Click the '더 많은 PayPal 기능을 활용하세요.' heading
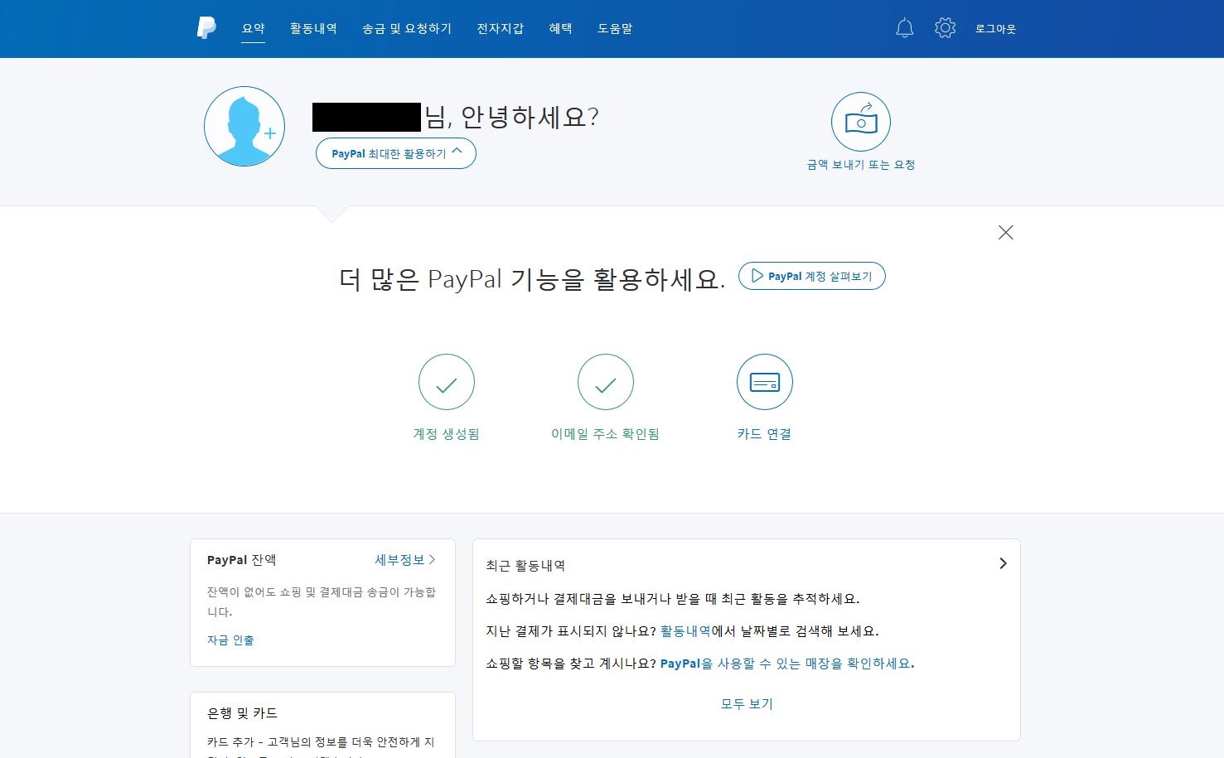 pyautogui.click(x=532, y=279)
